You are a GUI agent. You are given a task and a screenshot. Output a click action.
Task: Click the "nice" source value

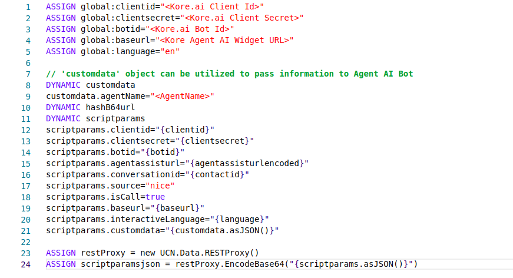click(160, 186)
